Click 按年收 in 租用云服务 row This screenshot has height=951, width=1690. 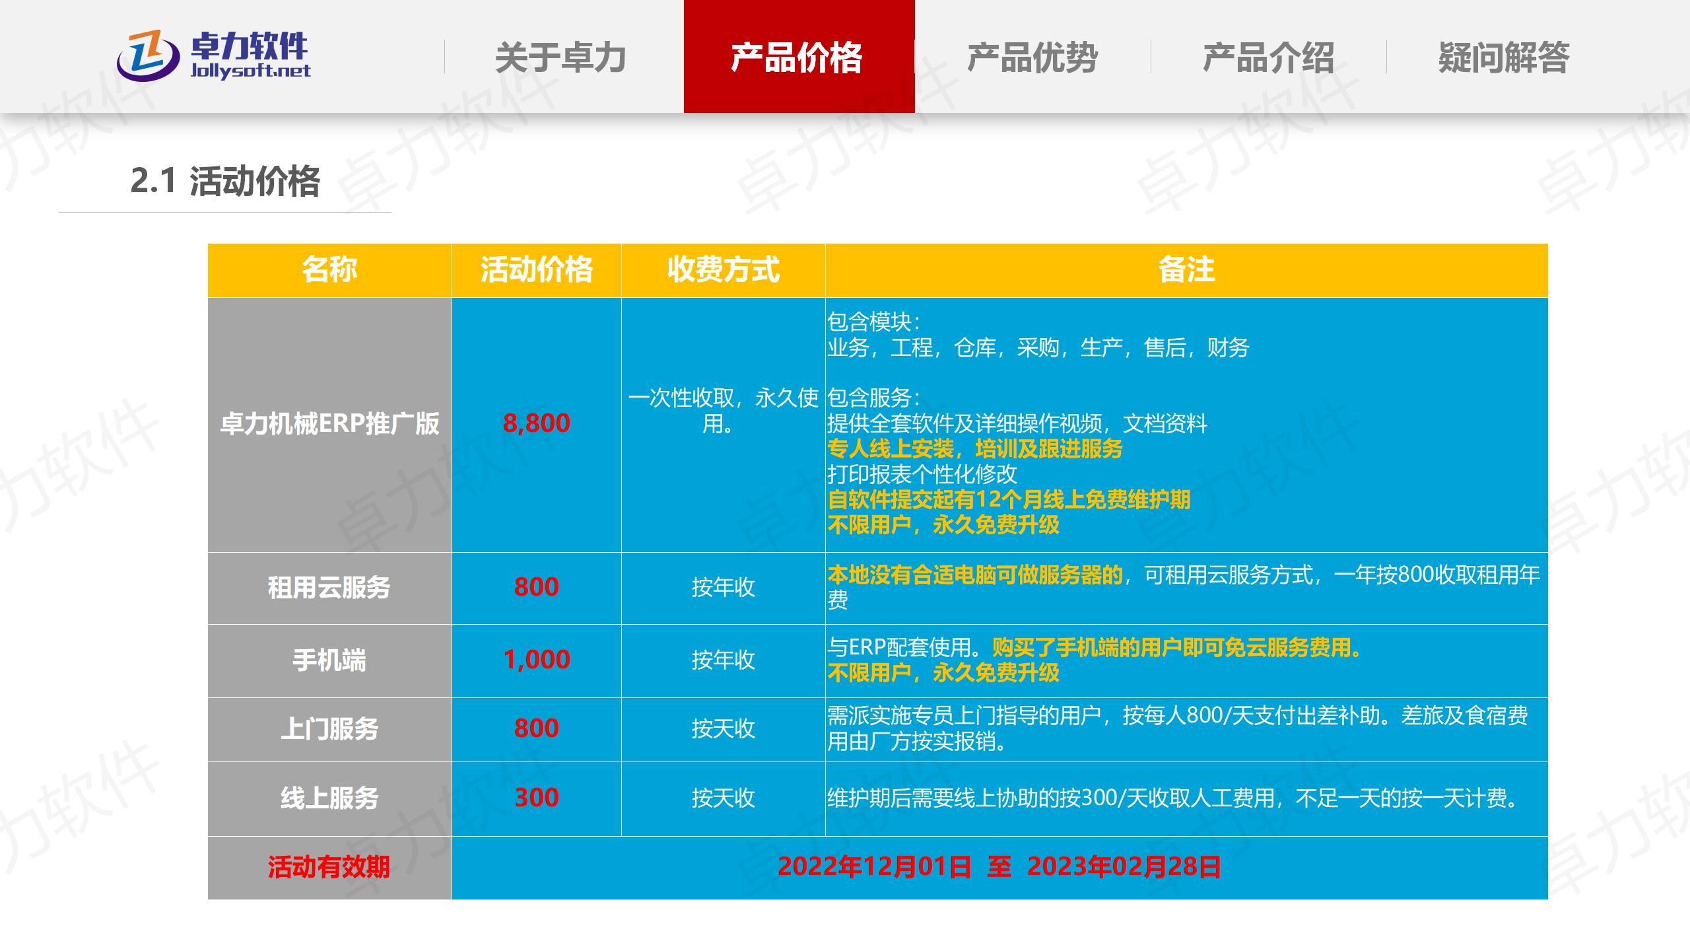[x=724, y=588]
